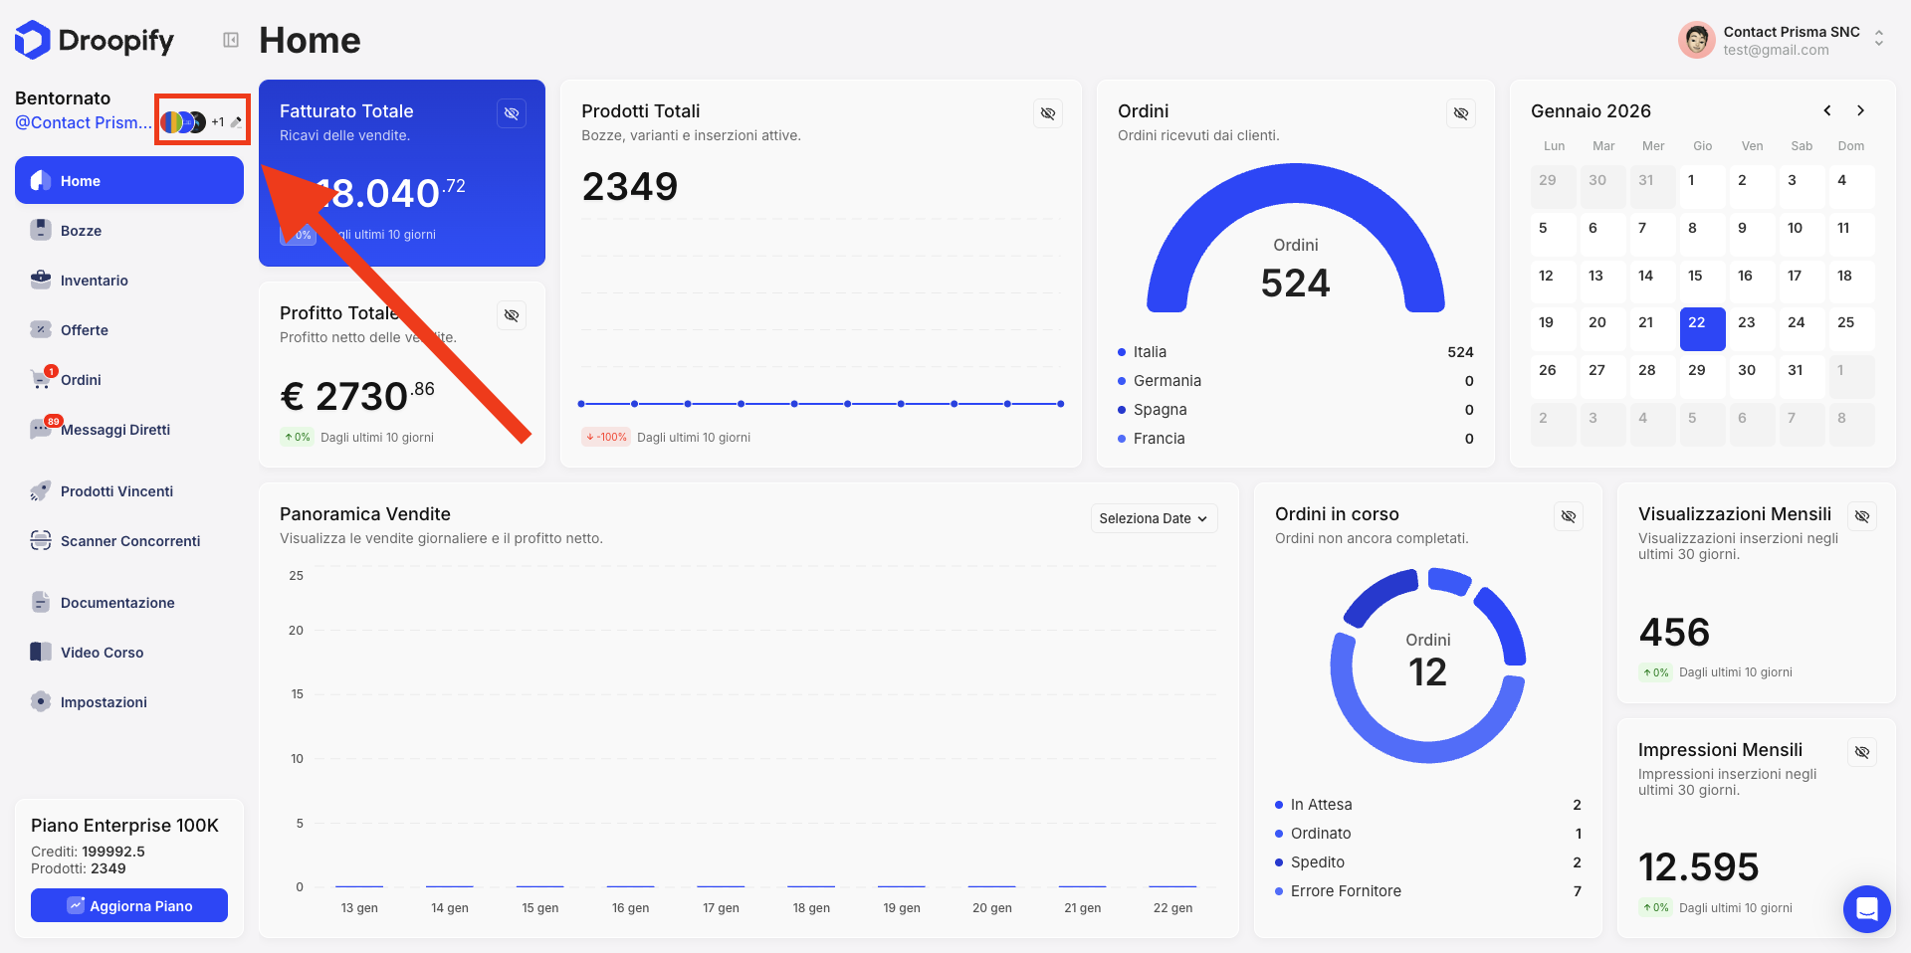
Task: Open the Seleziona Date dropdown
Action: tap(1153, 518)
